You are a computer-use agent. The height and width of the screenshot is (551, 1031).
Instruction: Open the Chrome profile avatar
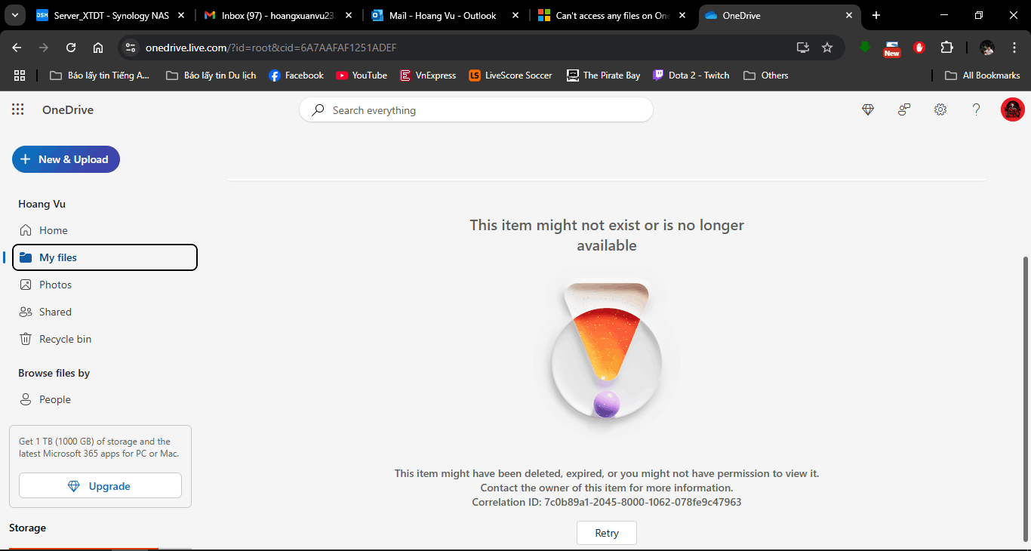(987, 48)
